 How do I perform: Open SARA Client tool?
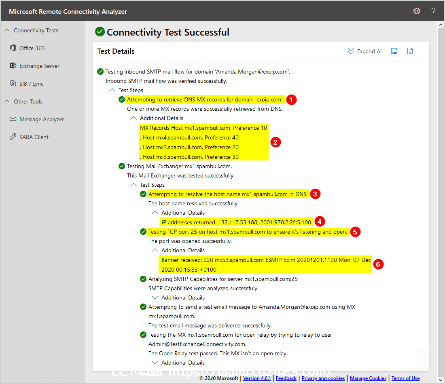(x=34, y=137)
